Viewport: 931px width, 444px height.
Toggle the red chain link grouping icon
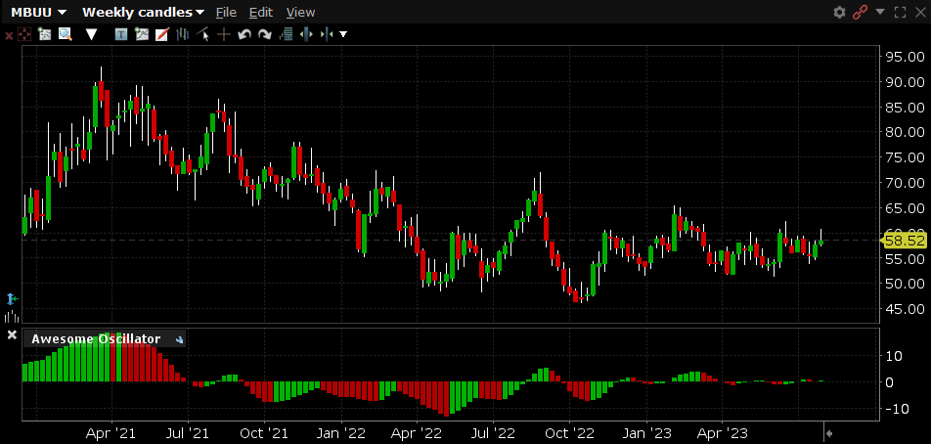tap(861, 12)
